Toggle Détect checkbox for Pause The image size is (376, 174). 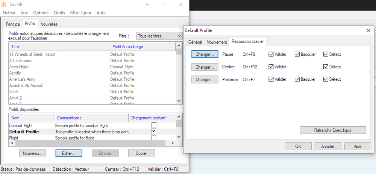point(326,54)
